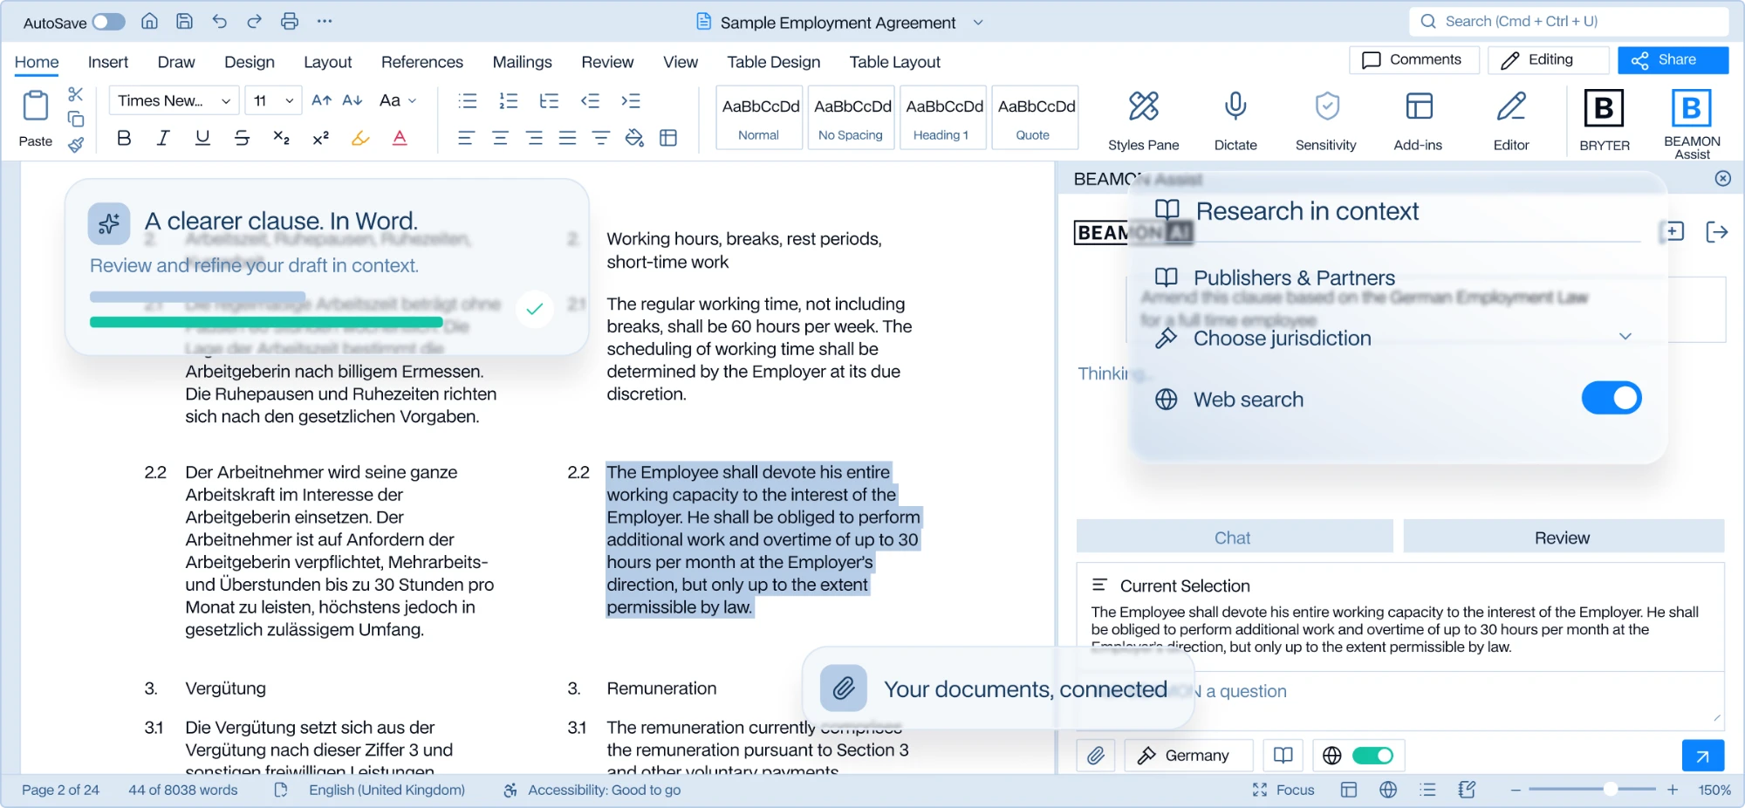Click the Underline icon

(202, 138)
